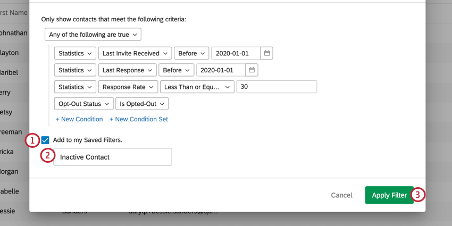Screen dimensions: 452x226
Task: Change the Before operator for Last Response
Action: tap(177, 70)
